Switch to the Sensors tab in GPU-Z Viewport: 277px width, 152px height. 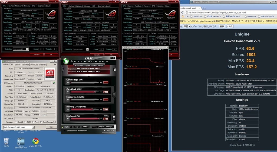tap(18, 64)
